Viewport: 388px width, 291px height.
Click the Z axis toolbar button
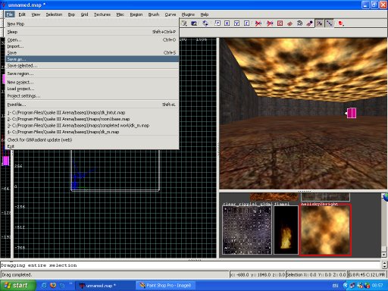(246, 23)
